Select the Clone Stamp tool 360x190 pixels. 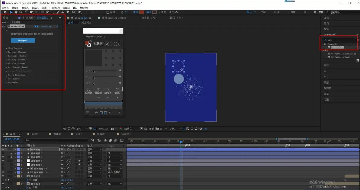(x=63, y=12)
